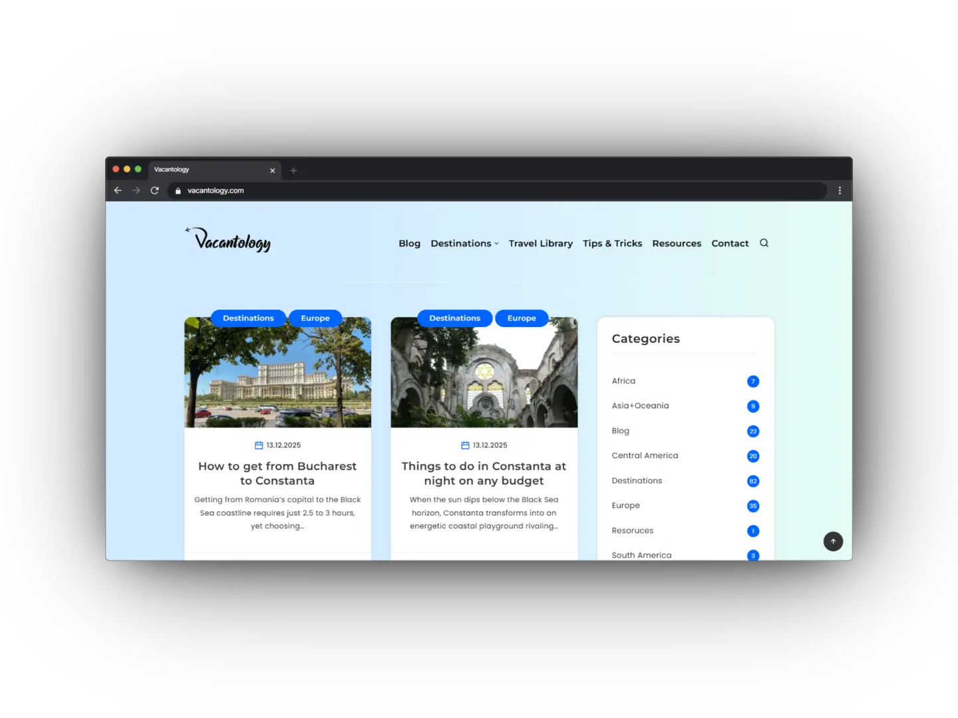Image resolution: width=958 pixels, height=718 pixels.
Task: Open the browser three-dot options menu
Action: point(840,190)
